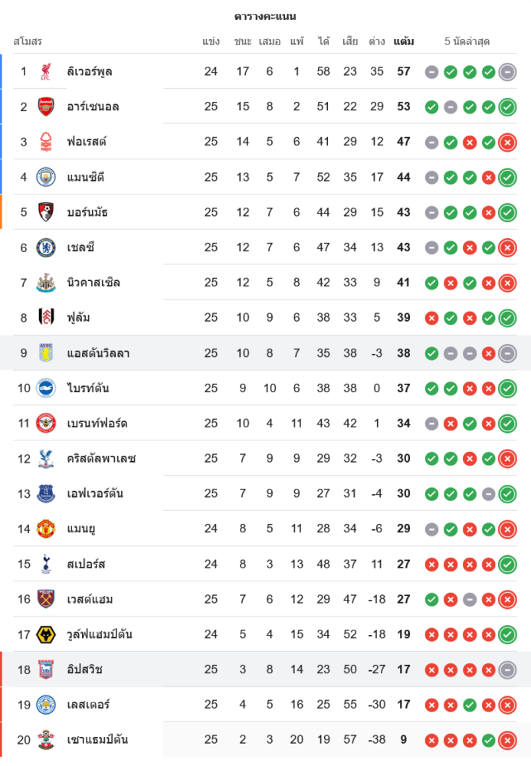
Task: Click the ตารางคะแนน table title
Action: tap(265, 16)
